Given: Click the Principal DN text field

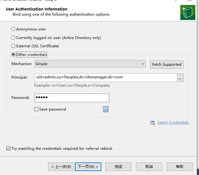Looking at the screenshot, I should point(105,77).
